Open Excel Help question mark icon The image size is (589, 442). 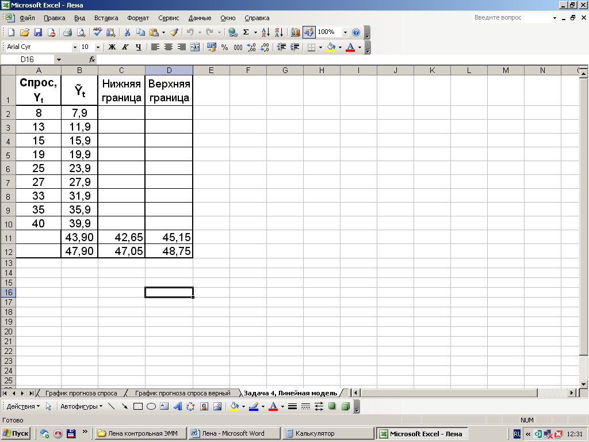356,32
